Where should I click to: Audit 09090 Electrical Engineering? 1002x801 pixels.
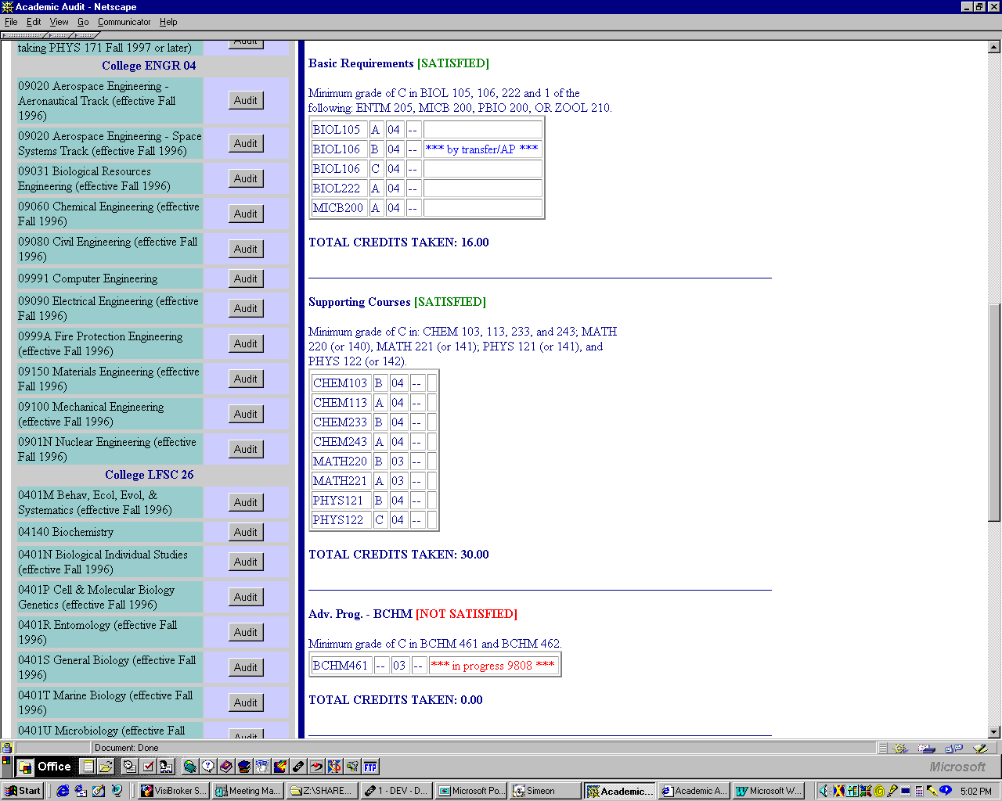(246, 308)
